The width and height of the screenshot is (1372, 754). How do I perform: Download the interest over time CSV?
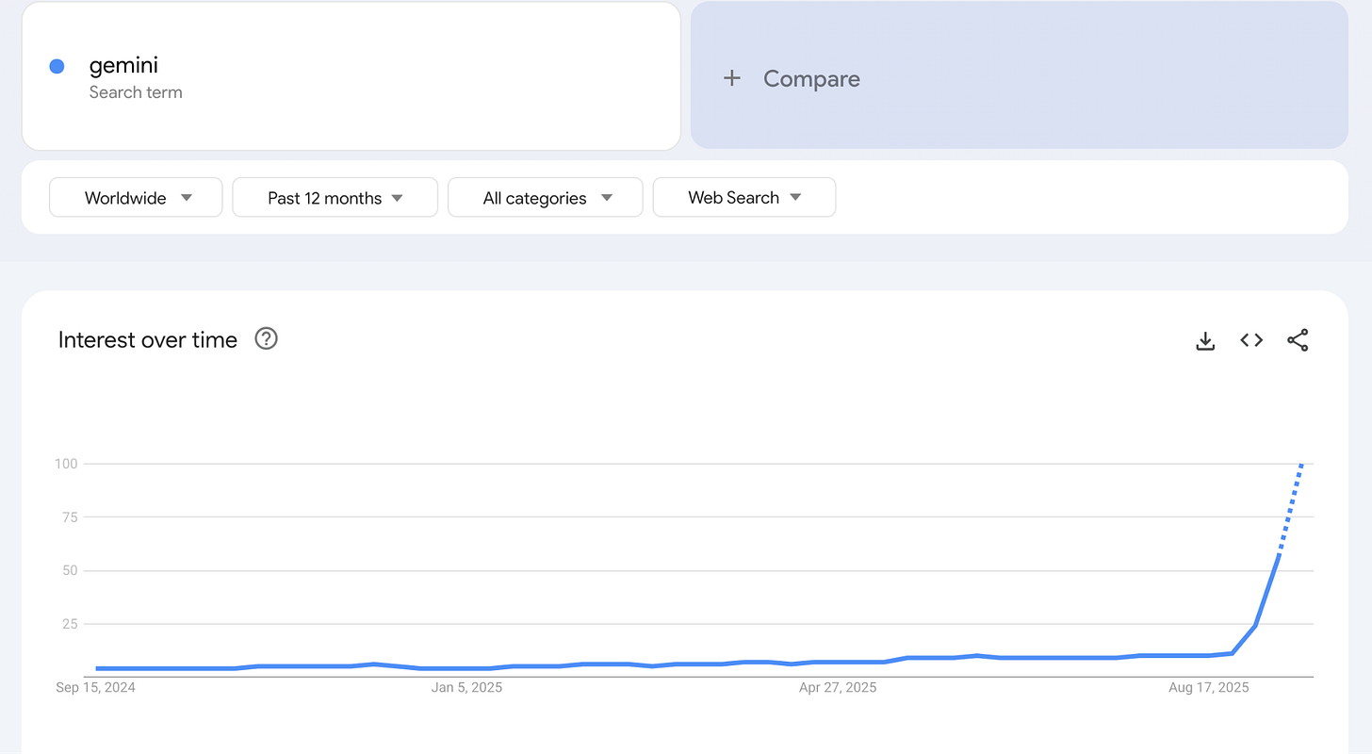click(1205, 340)
